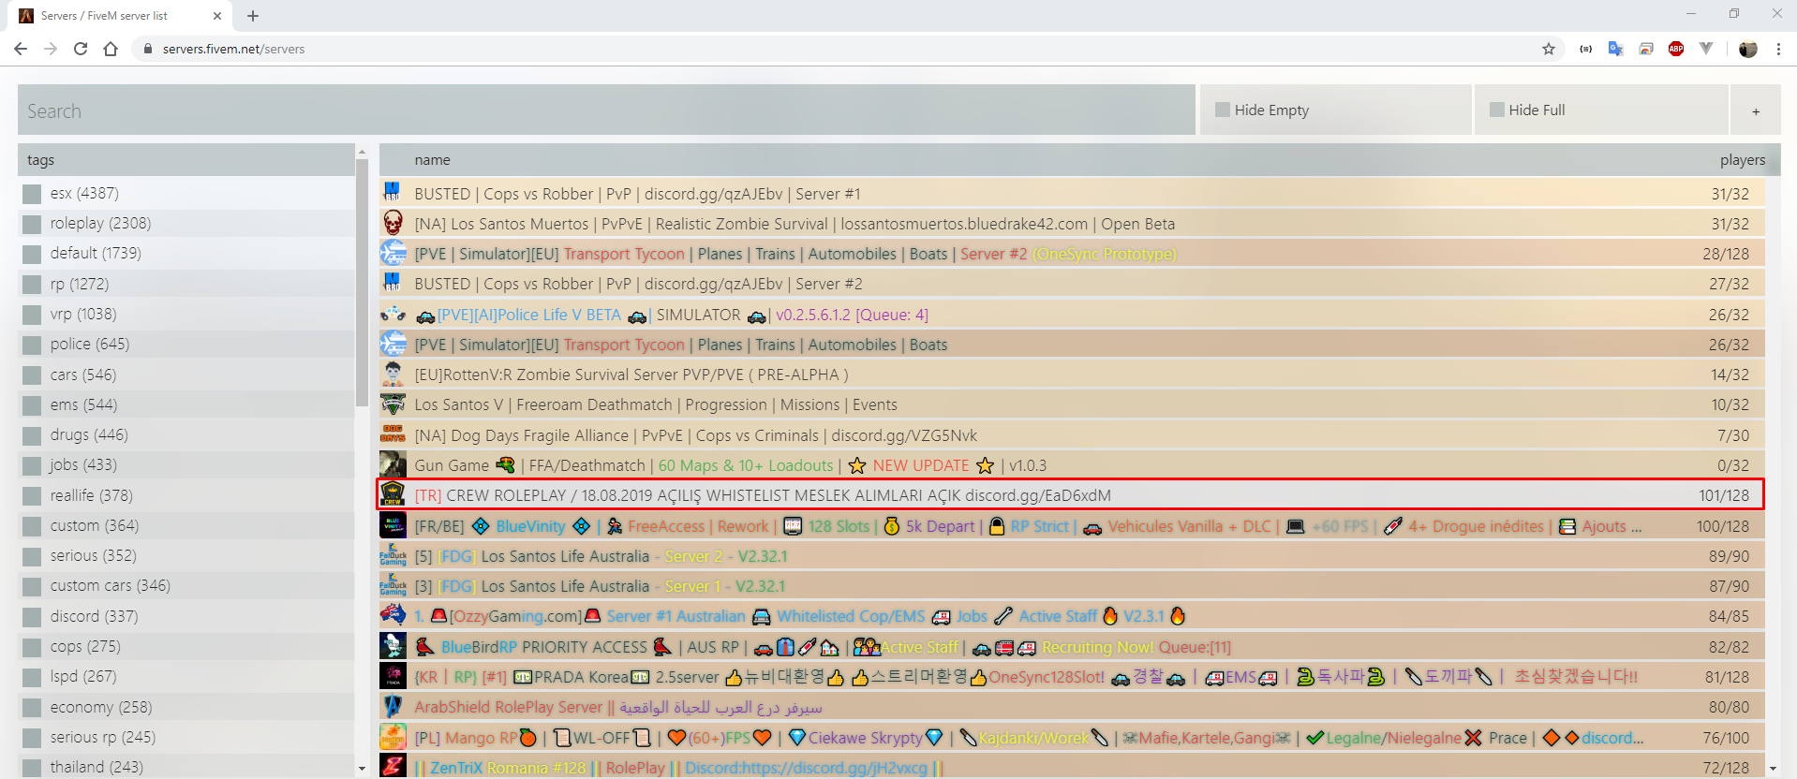This screenshot has height=779, width=1797.
Task: Select the default (1739) tag
Action: [x=96, y=253]
